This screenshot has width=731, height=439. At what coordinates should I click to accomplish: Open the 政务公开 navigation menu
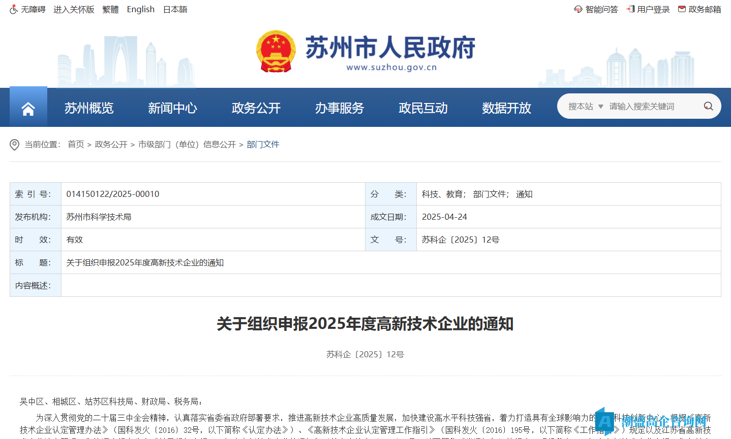click(256, 108)
